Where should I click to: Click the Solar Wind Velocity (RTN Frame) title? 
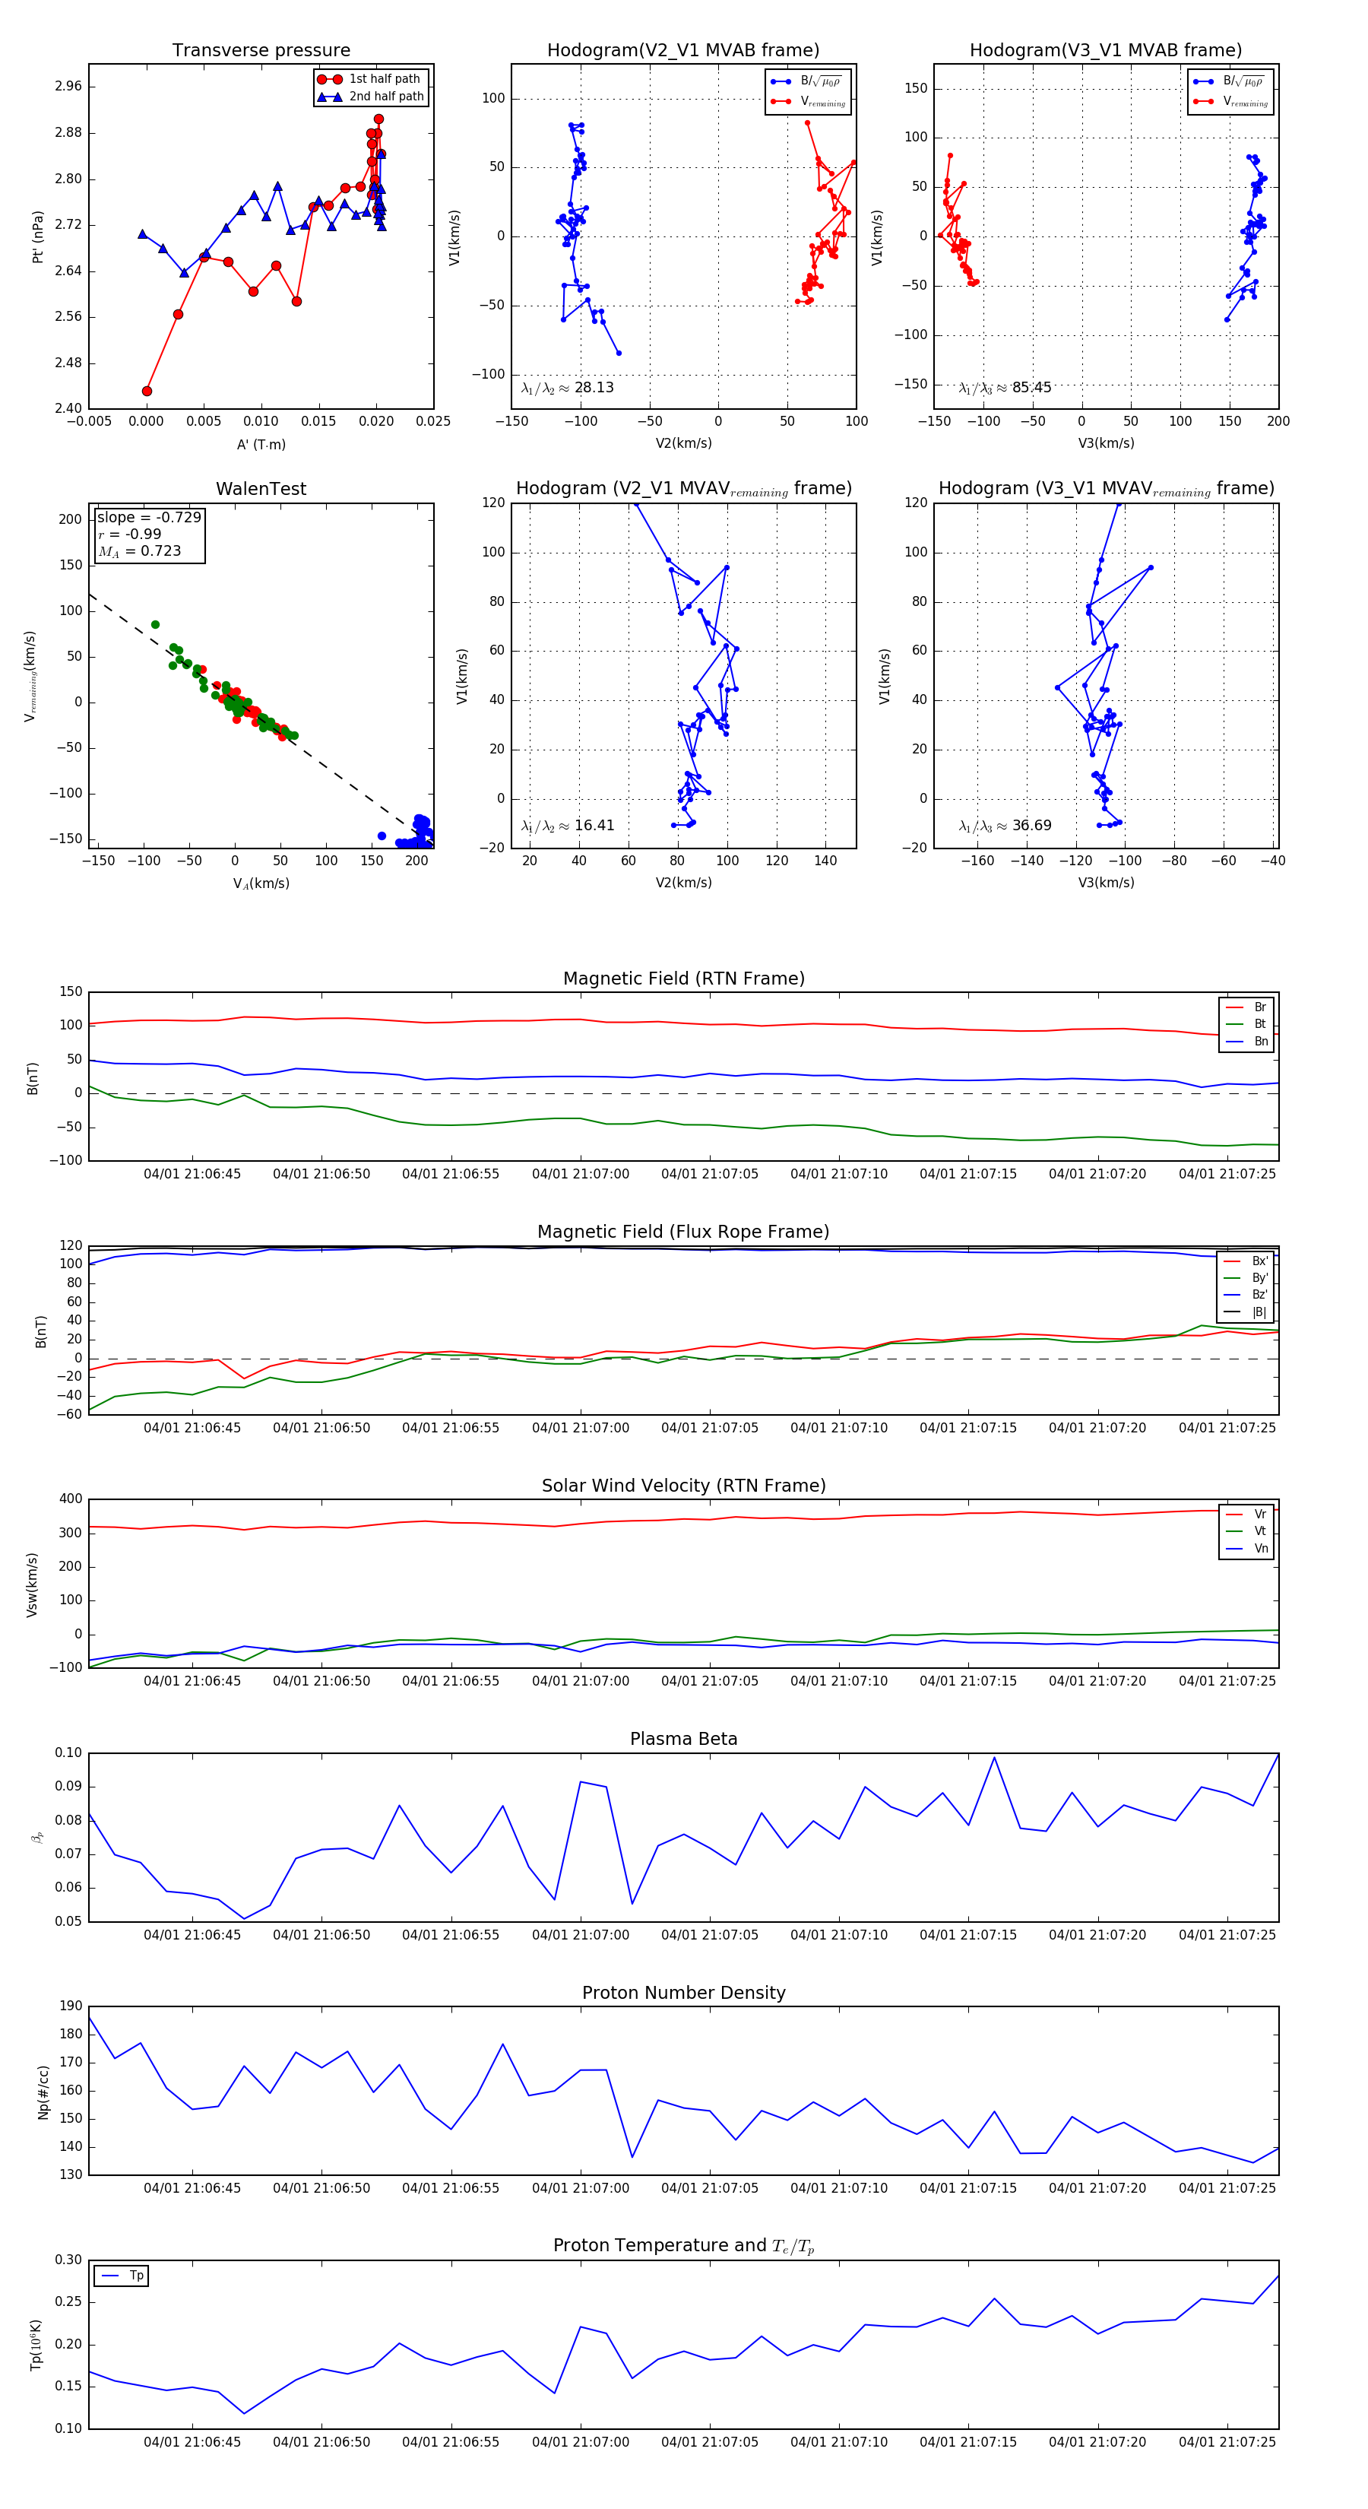[683, 1486]
